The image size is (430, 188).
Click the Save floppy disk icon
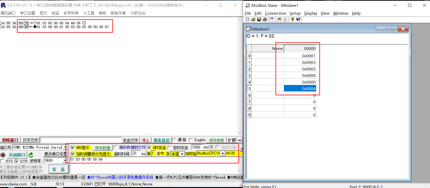pos(259,19)
